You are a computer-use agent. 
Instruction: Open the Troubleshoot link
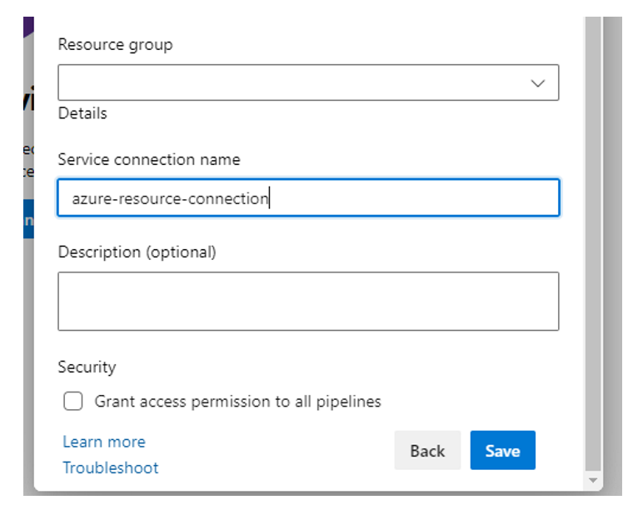pyautogui.click(x=111, y=467)
